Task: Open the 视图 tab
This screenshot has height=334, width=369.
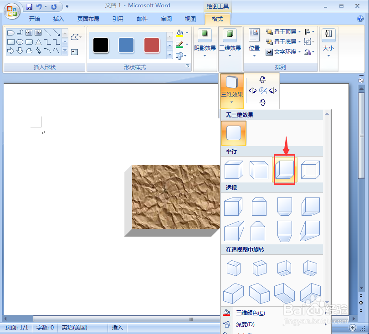Action: click(190, 19)
